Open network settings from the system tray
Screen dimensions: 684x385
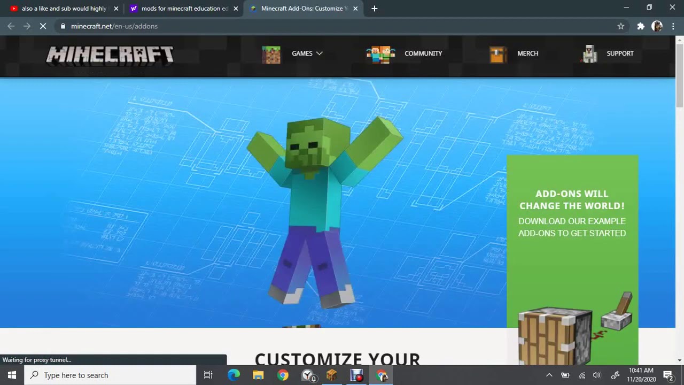[582, 375]
